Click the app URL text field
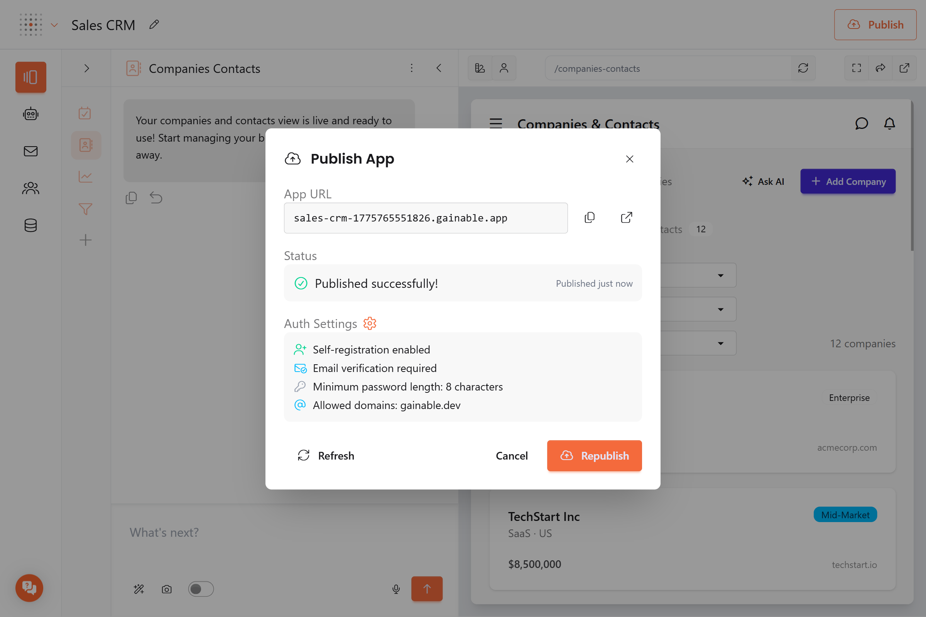926x617 pixels. 425,218
